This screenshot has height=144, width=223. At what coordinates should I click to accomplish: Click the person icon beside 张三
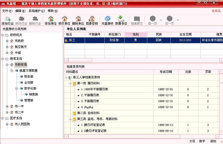[66, 40]
